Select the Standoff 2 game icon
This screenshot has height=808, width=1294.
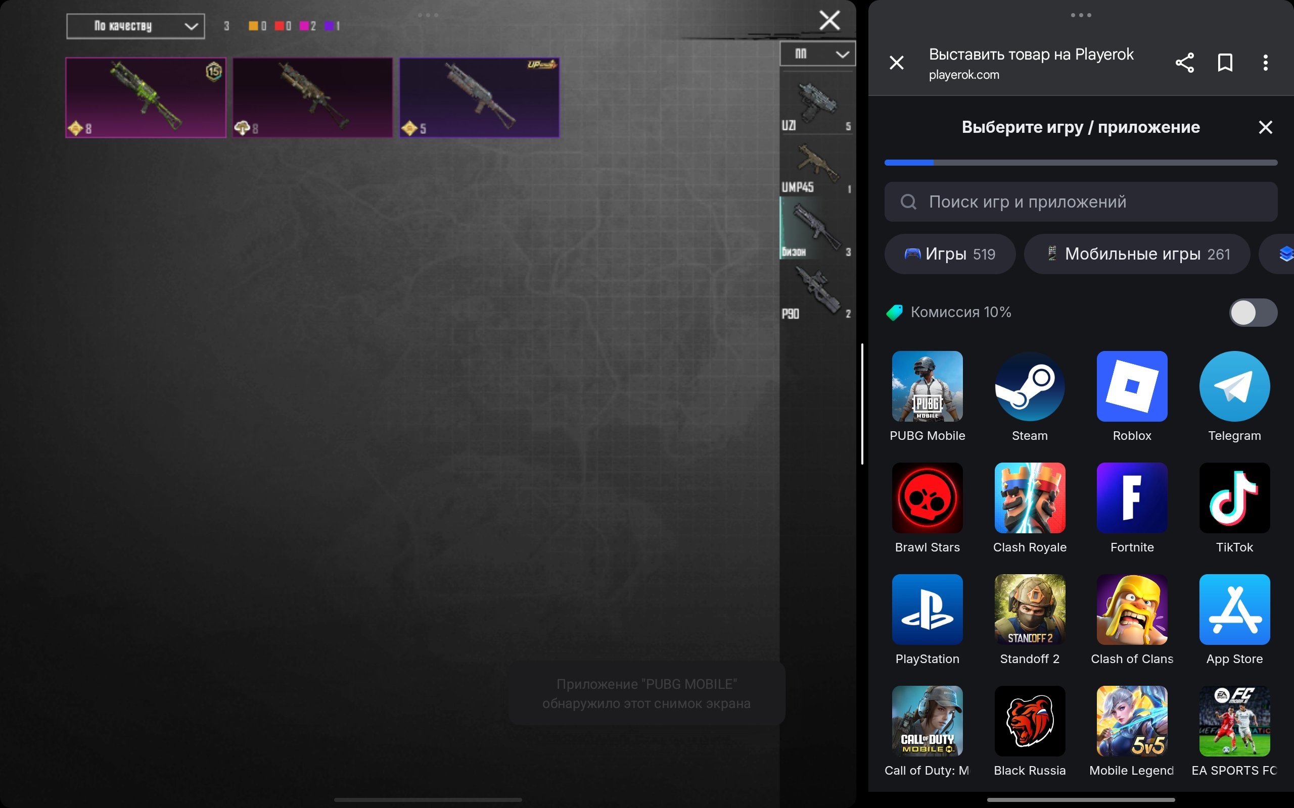coord(1029,610)
